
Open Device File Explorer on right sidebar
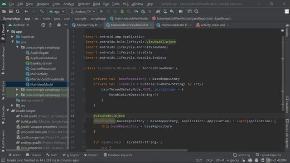point(287,134)
